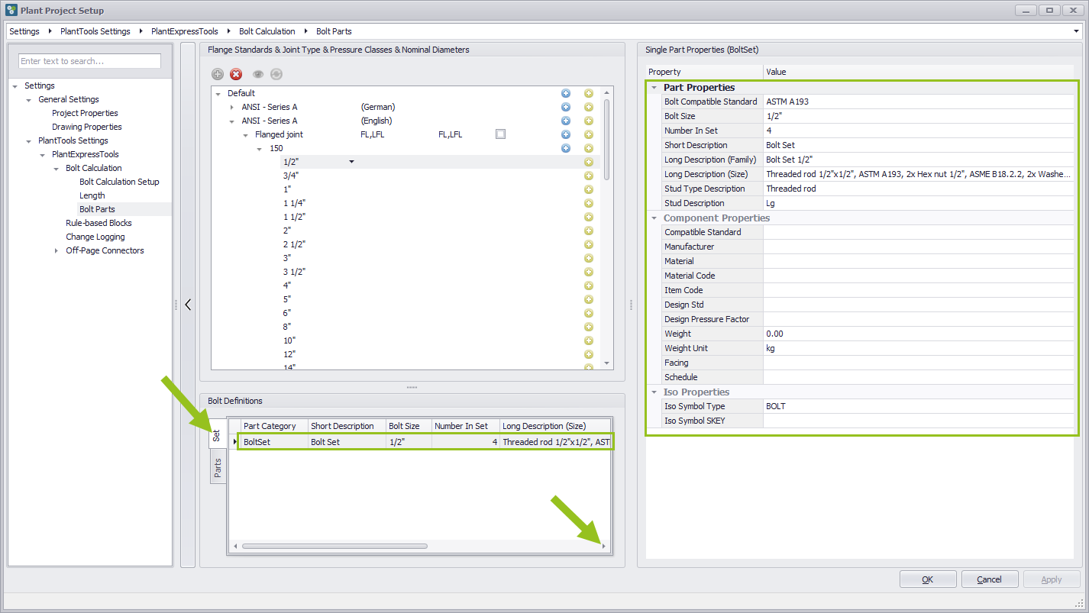This screenshot has height=613, width=1089.
Task: Click the yellow plus icon in the ANSI German row
Action: click(589, 107)
